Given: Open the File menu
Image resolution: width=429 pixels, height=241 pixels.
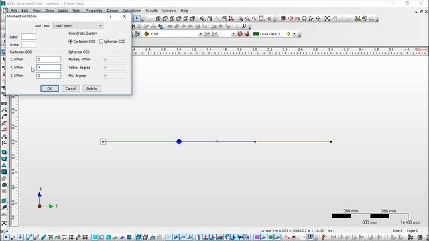Looking at the screenshot, I should point(14,11).
